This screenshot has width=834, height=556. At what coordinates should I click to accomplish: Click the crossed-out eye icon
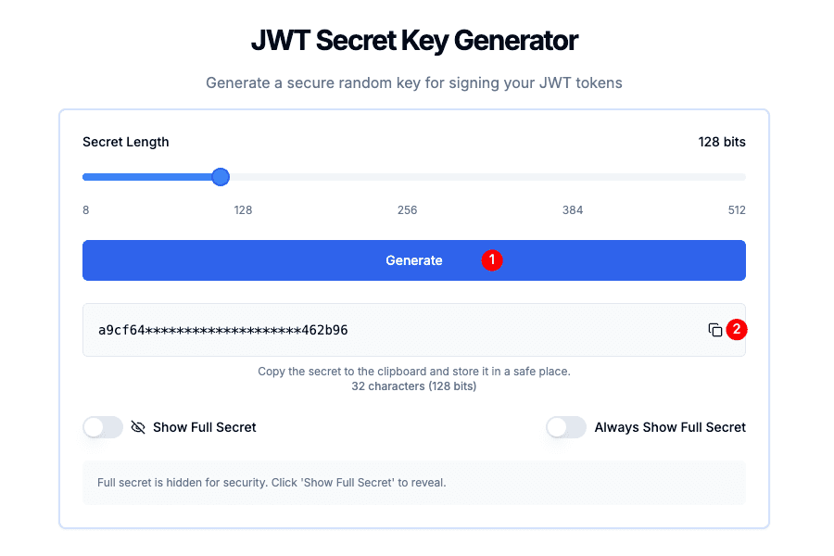(138, 427)
